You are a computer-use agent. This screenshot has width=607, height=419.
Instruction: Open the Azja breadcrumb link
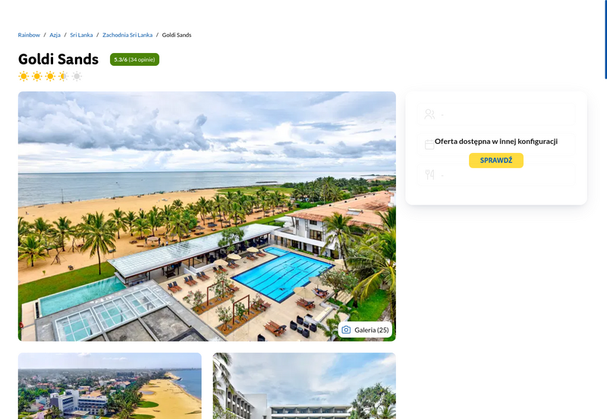click(x=55, y=35)
